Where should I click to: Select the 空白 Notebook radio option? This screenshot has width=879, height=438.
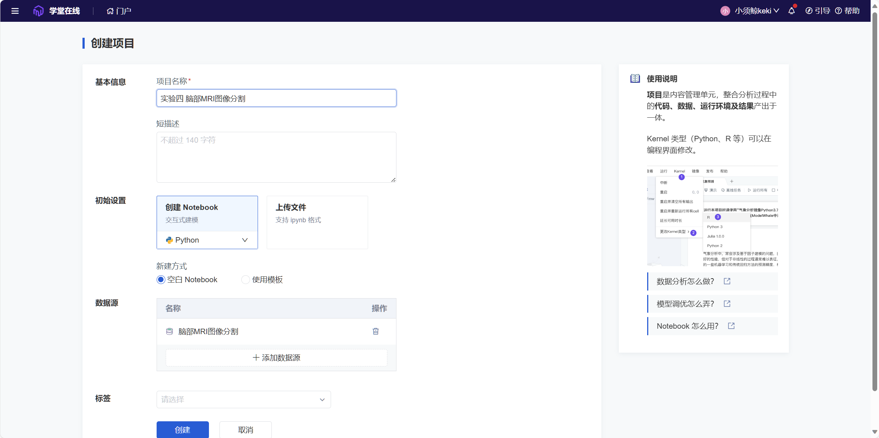click(161, 280)
